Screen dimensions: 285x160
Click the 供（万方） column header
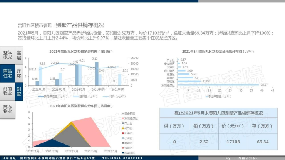coord(174,126)
